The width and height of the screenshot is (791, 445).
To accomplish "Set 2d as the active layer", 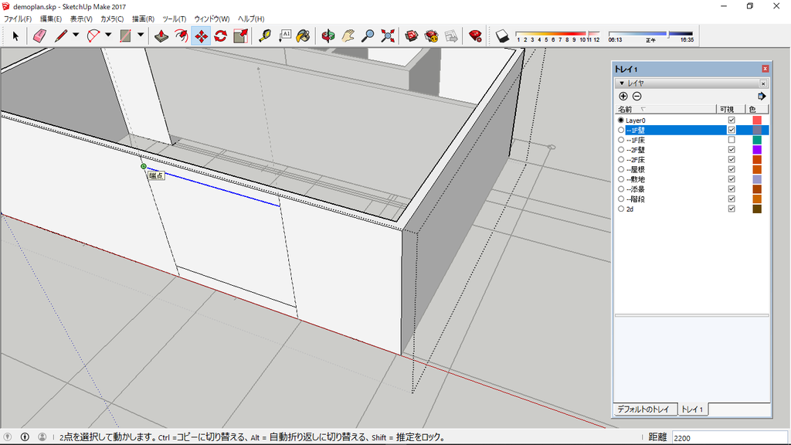I will [621, 209].
